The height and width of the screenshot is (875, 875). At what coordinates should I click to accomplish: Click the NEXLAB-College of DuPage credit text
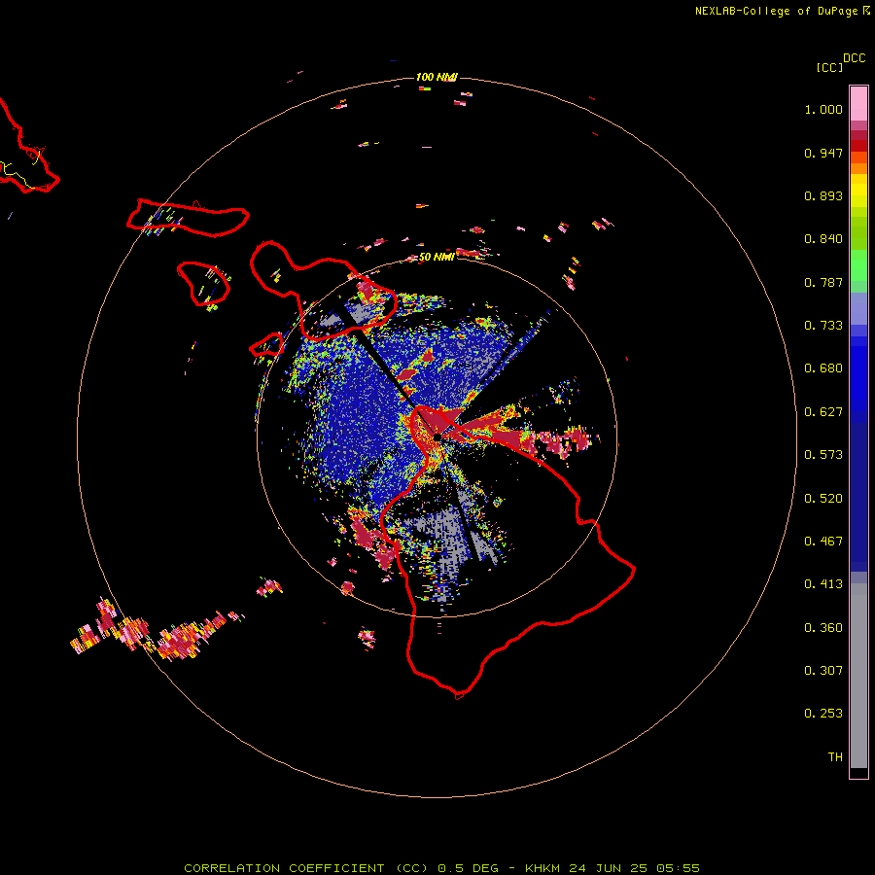pos(776,11)
